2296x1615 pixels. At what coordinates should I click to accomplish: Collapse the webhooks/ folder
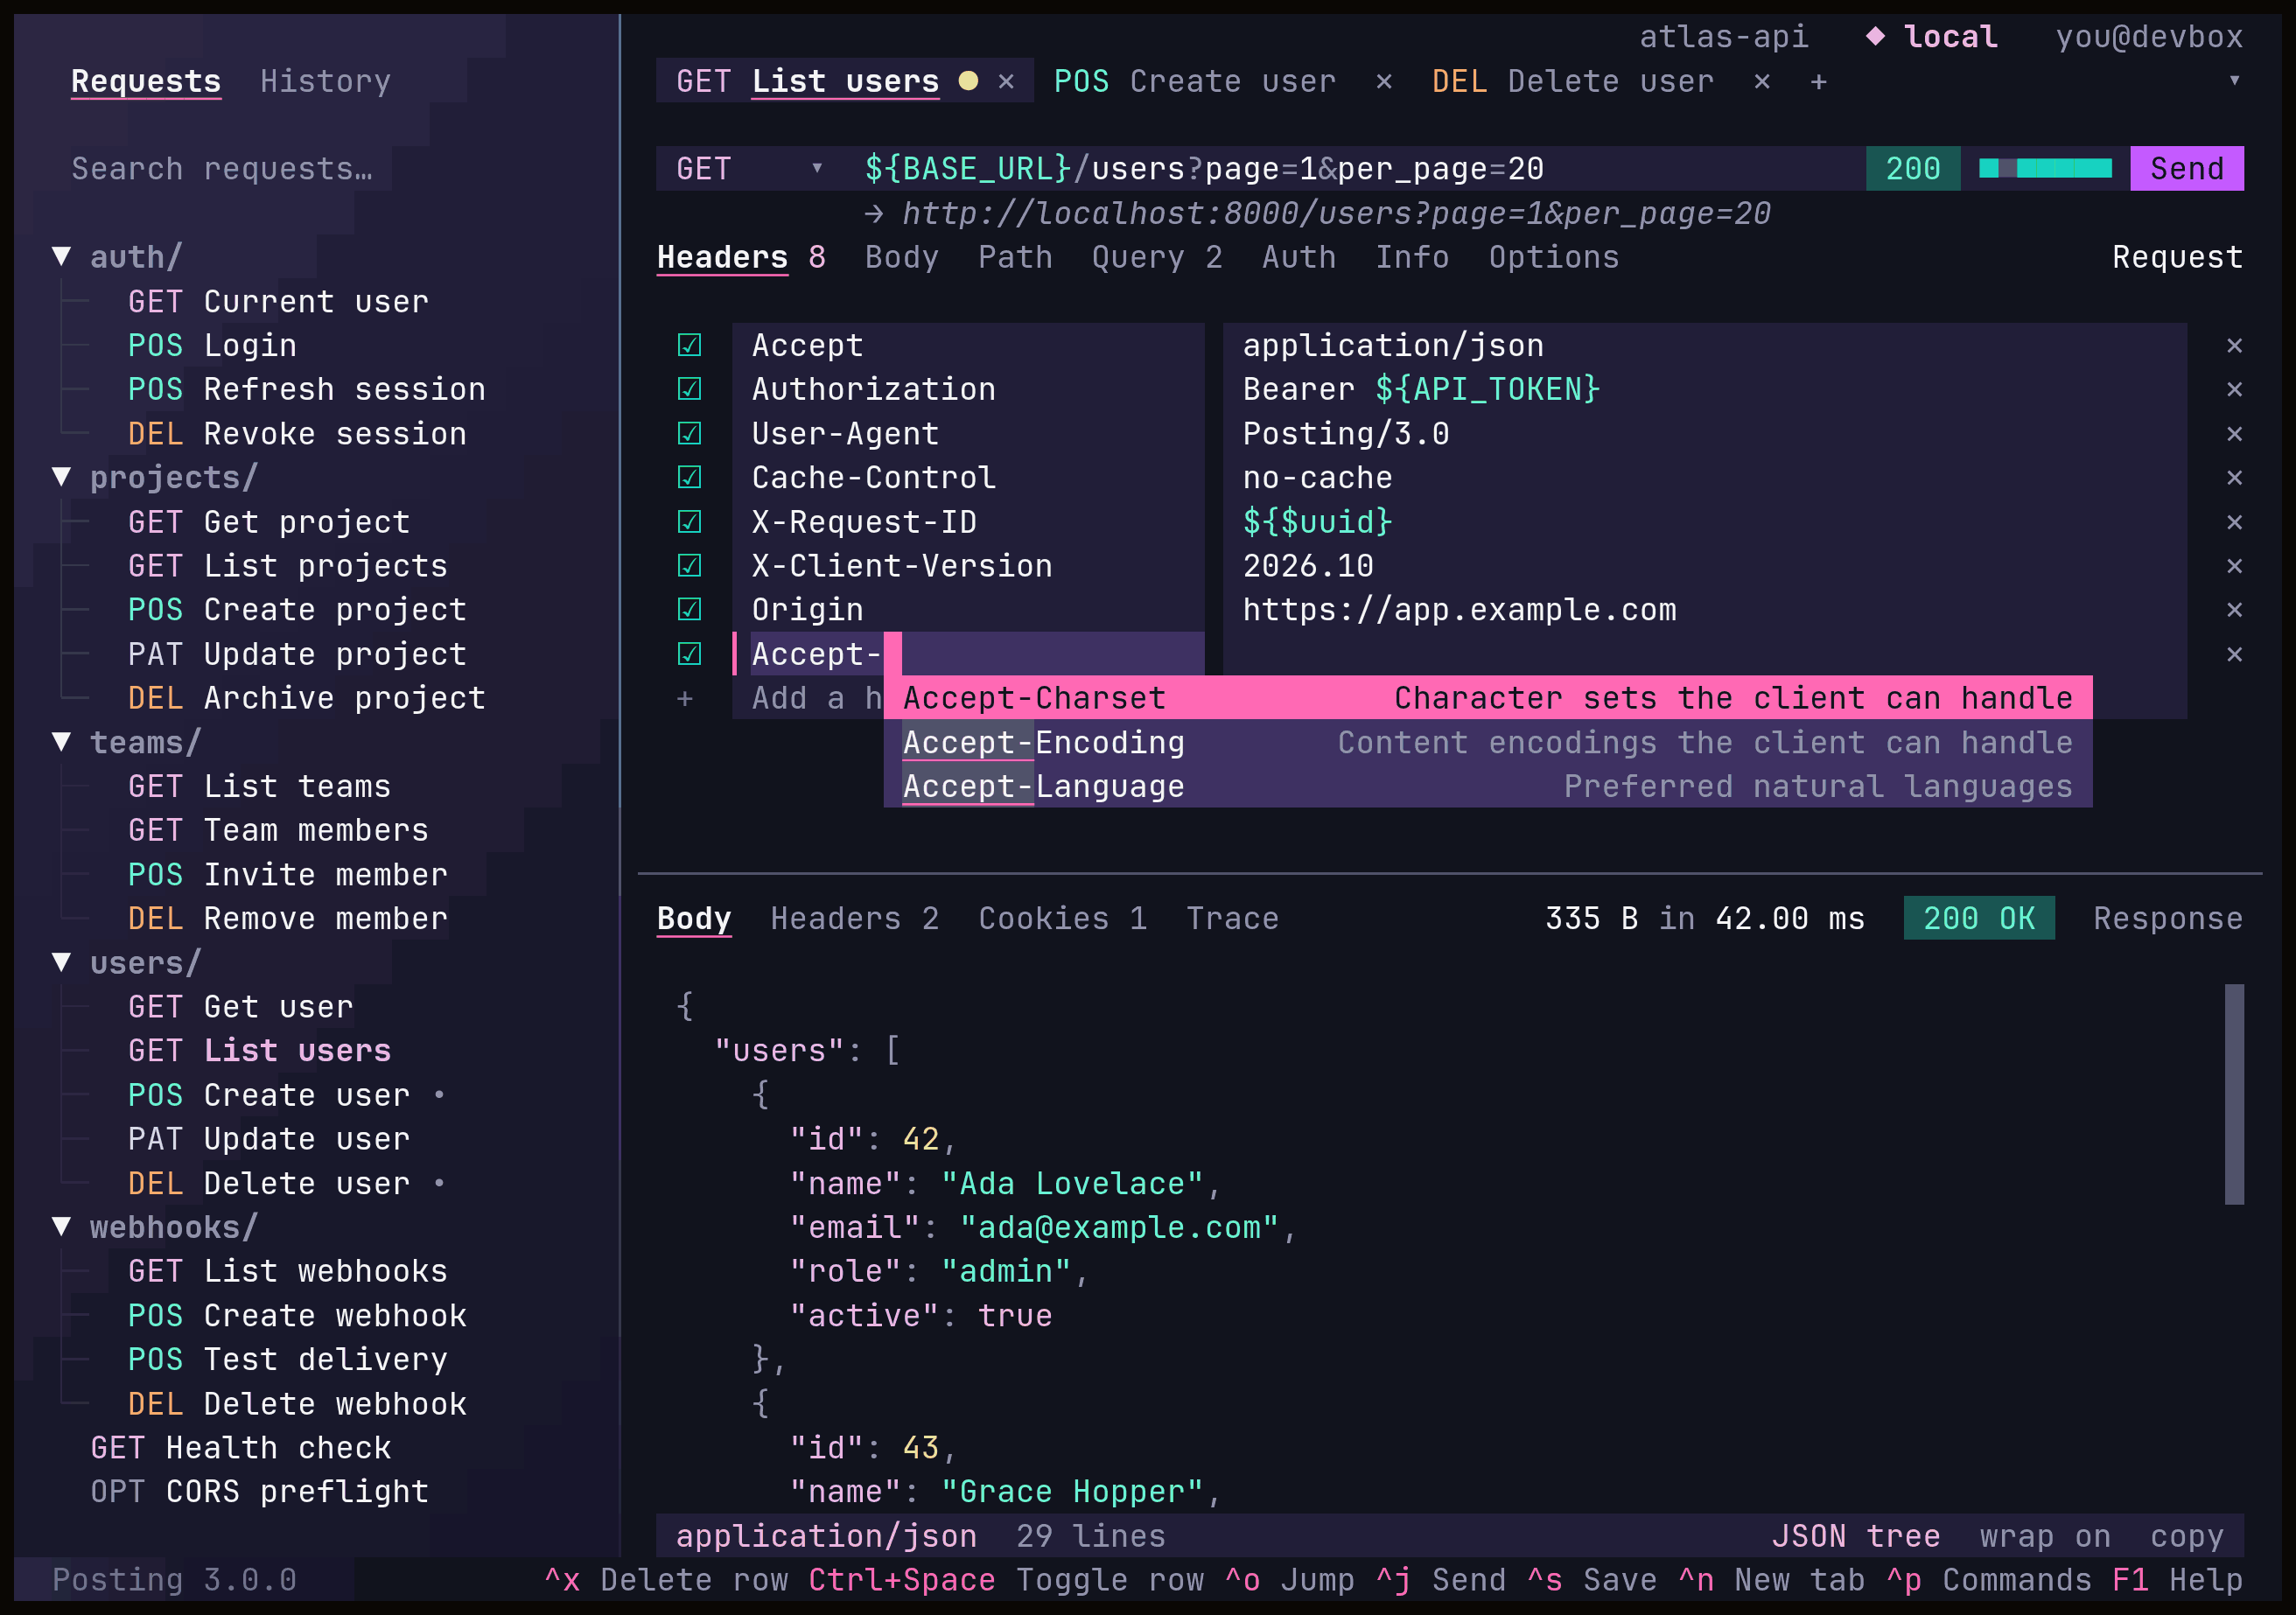[x=62, y=1227]
